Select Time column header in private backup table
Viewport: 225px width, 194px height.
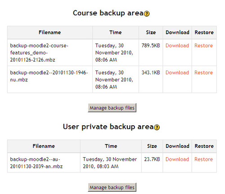111,146
